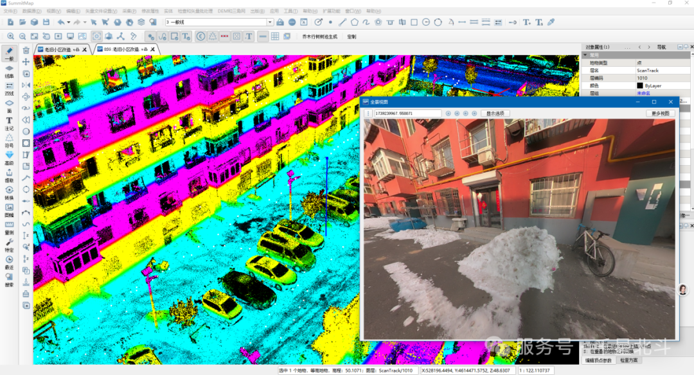The height and width of the screenshot is (375, 694).
Task: Click the black ByLayer color swatch
Action: click(640, 86)
